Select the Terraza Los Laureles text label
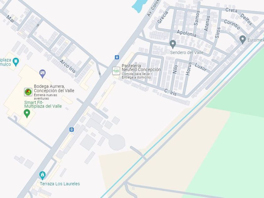Screen dimensions: 264x198 [60, 184]
